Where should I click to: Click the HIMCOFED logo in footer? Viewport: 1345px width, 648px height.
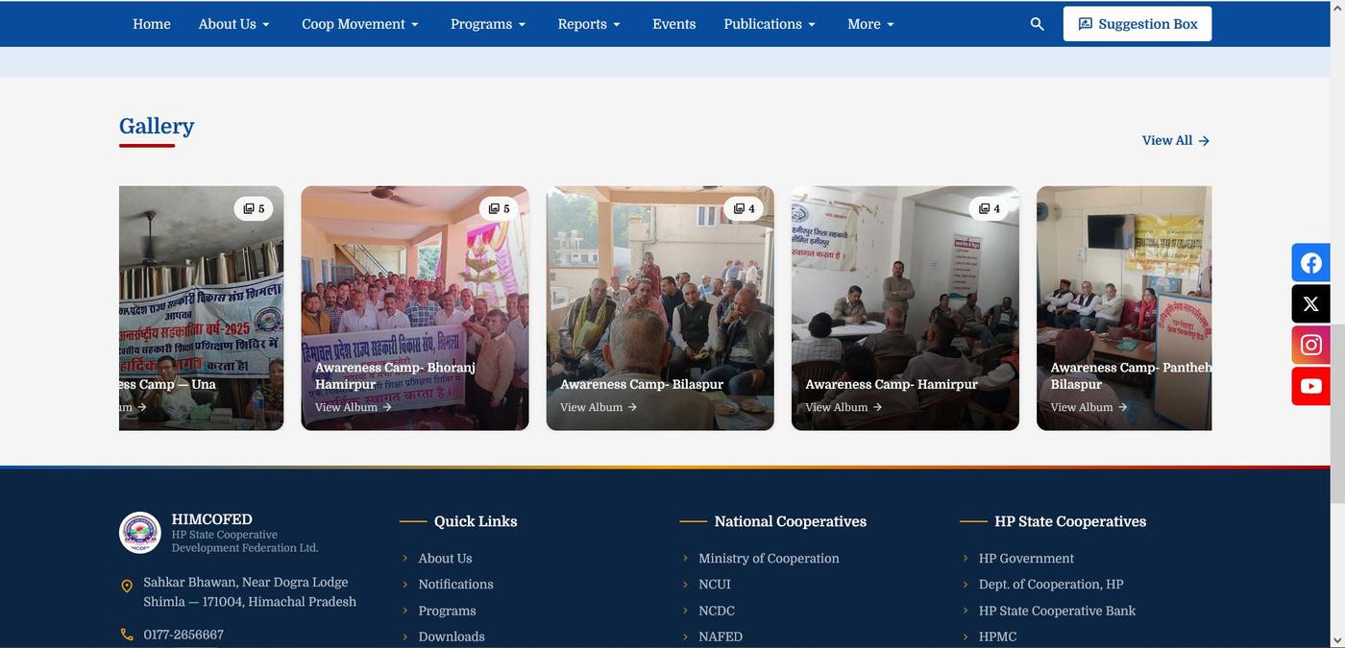coord(140,533)
